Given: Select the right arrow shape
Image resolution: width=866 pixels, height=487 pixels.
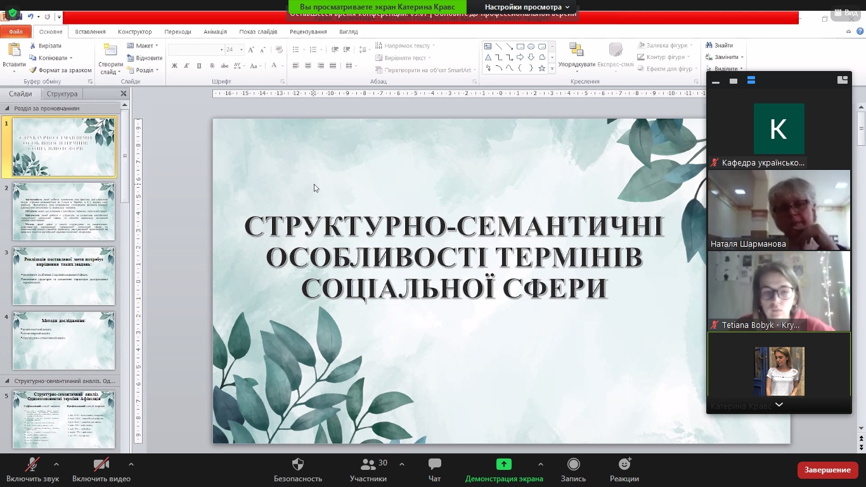Looking at the screenshot, I should (x=520, y=57).
